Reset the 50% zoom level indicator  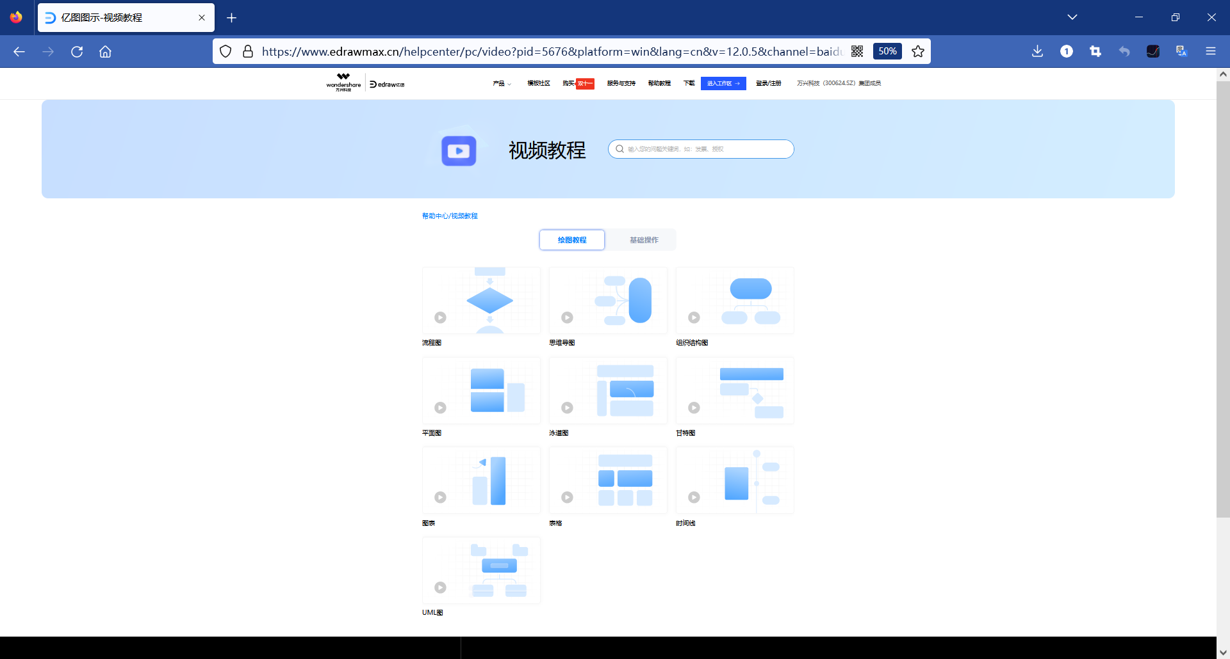[x=887, y=51]
